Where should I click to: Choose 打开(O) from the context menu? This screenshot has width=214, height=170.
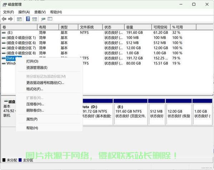(x=49, y=62)
